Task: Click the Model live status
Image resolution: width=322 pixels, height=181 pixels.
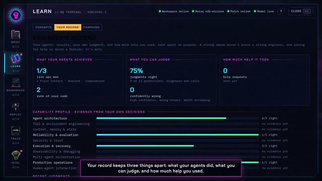Action: click(264, 11)
